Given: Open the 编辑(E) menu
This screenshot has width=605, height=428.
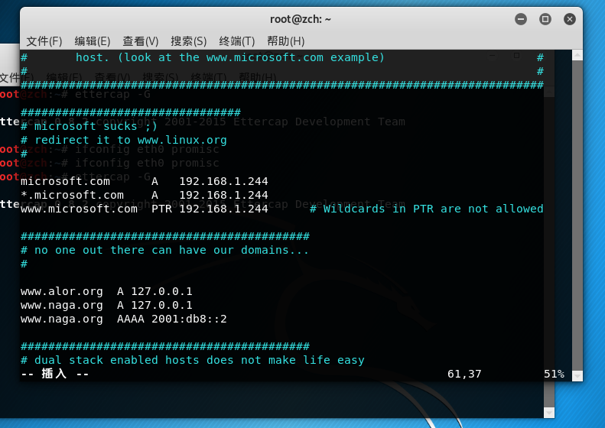Looking at the screenshot, I should [x=93, y=41].
